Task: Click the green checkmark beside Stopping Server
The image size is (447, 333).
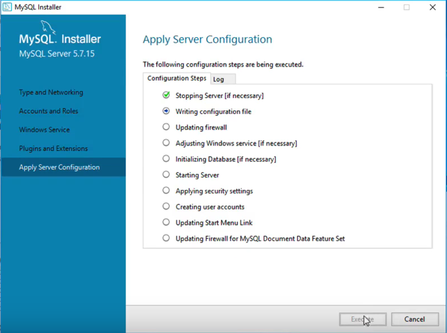Action: (x=166, y=95)
